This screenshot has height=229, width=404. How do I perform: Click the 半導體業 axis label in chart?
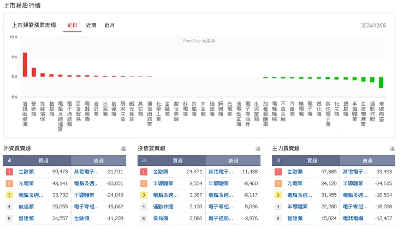click(x=354, y=111)
